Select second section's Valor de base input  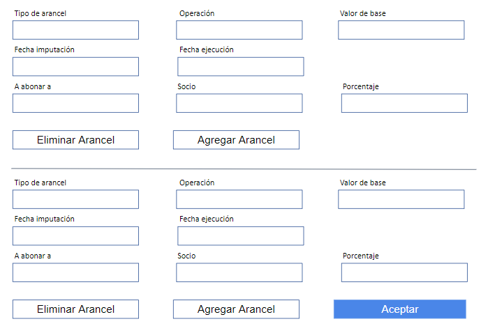click(401, 199)
